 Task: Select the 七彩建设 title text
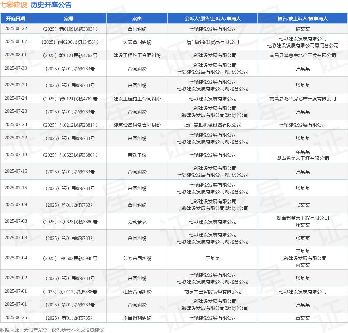[x=14, y=5]
